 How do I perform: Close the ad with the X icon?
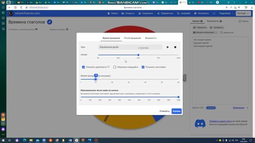(x=67, y=29)
